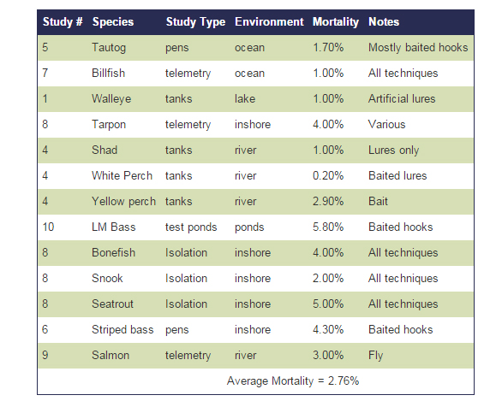Click the Salmon row's Fly note
This screenshot has height=407, width=496.
[x=375, y=356]
